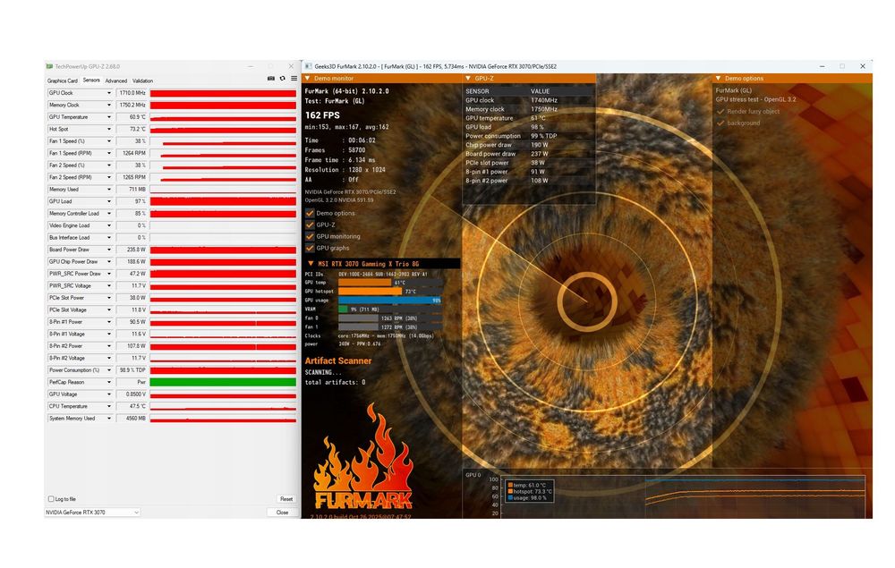Toggle the background checkbox in Demo options

(720, 123)
